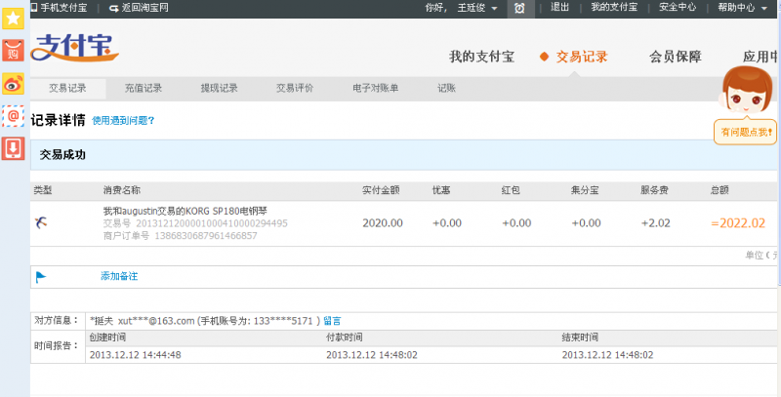Open the 提现记录 tab
The image size is (781, 397).
tap(220, 89)
